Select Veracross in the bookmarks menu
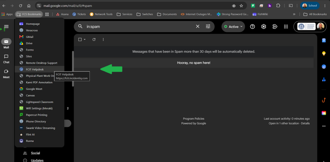Image resolution: width=330 pixels, height=162 pixels. click(40, 31)
